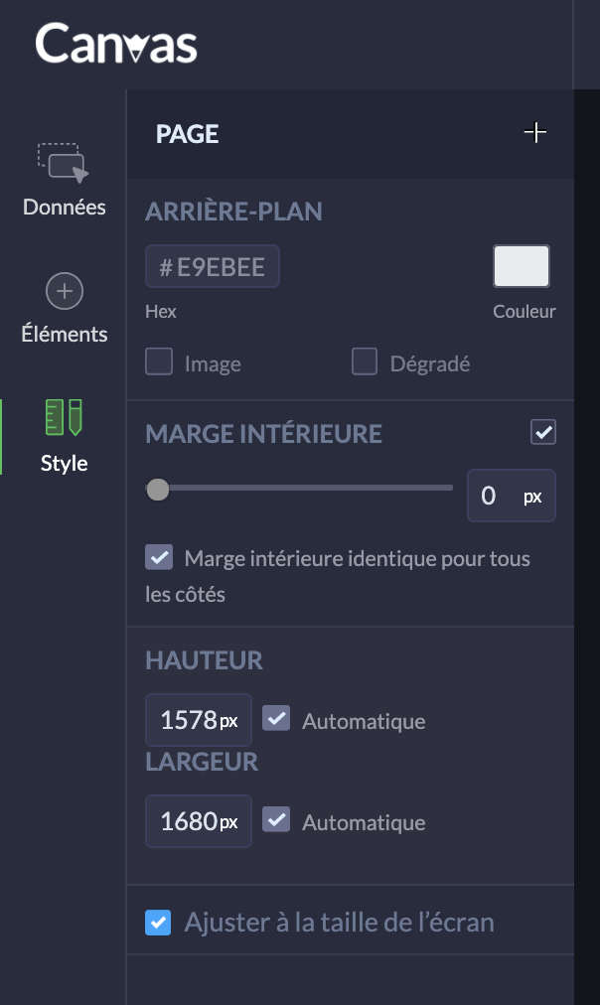Click the Hex color input field
Image resolution: width=600 pixels, height=1005 pixels.
click(213, 267)
